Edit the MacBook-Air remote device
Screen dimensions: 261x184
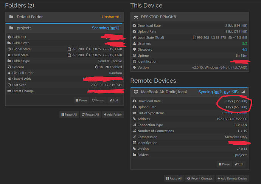239,164
